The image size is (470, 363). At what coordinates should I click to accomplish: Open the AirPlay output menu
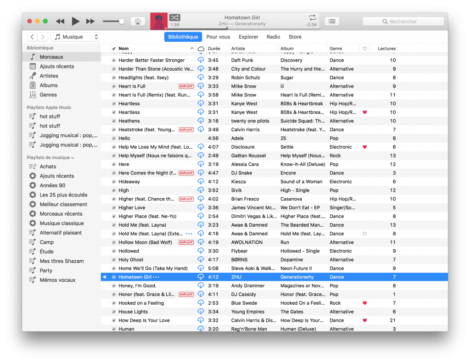138,22
